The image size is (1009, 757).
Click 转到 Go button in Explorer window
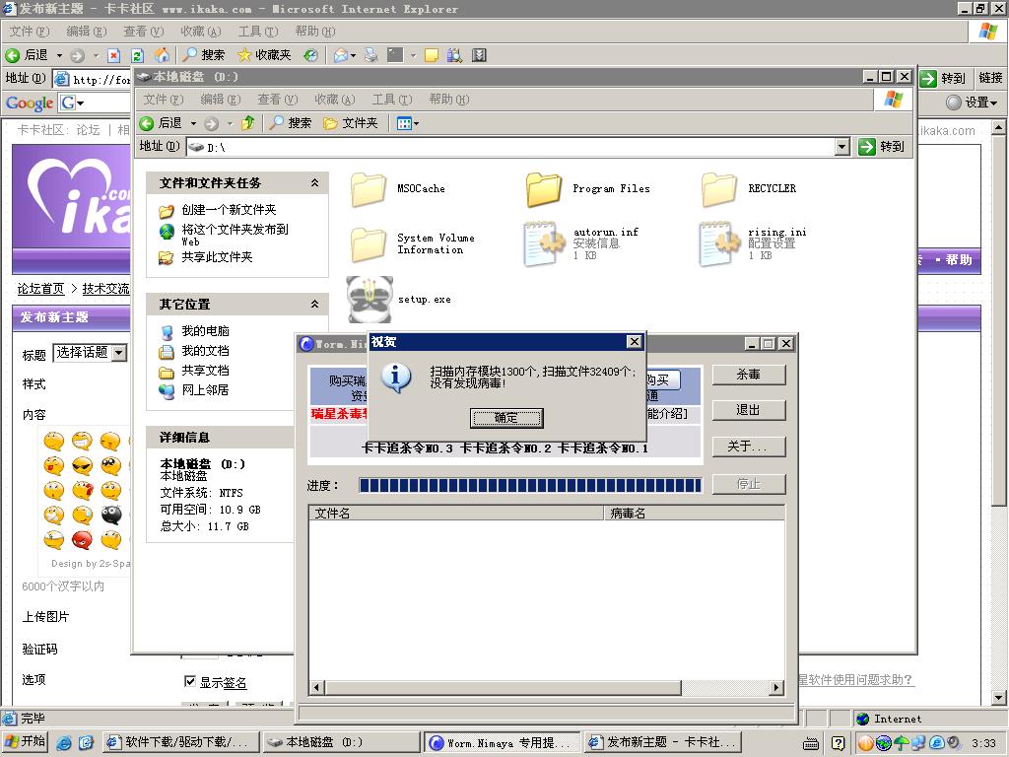pos(882,147)
